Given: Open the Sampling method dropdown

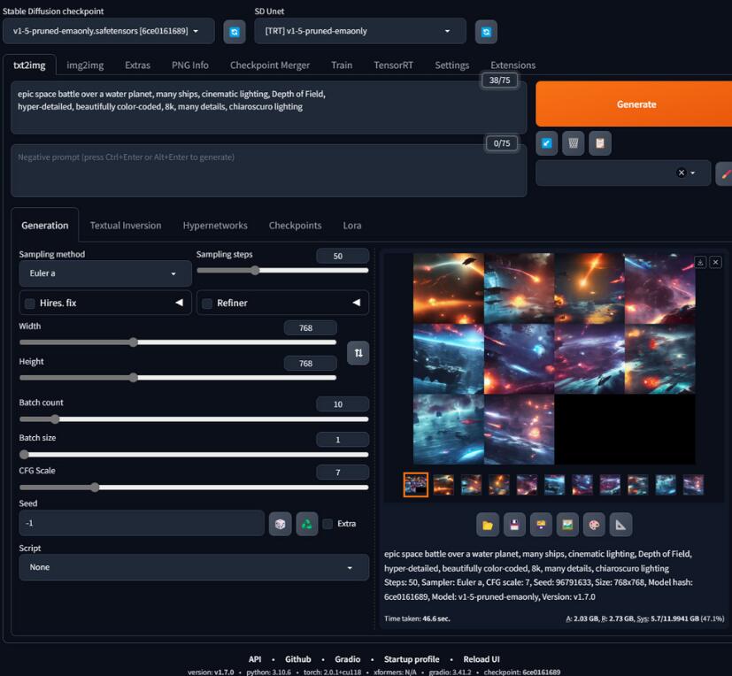Looking at the screenshot, I should 104,273.
